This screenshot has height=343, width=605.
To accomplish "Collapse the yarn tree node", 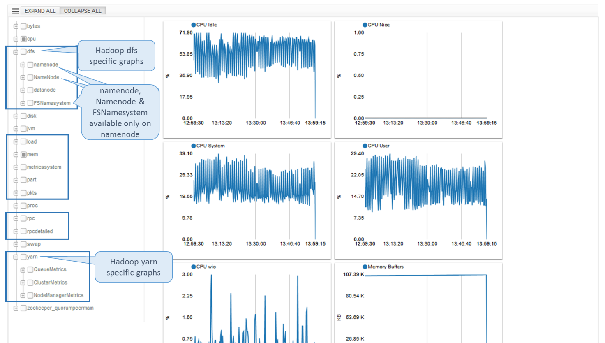I will point(16,257).
